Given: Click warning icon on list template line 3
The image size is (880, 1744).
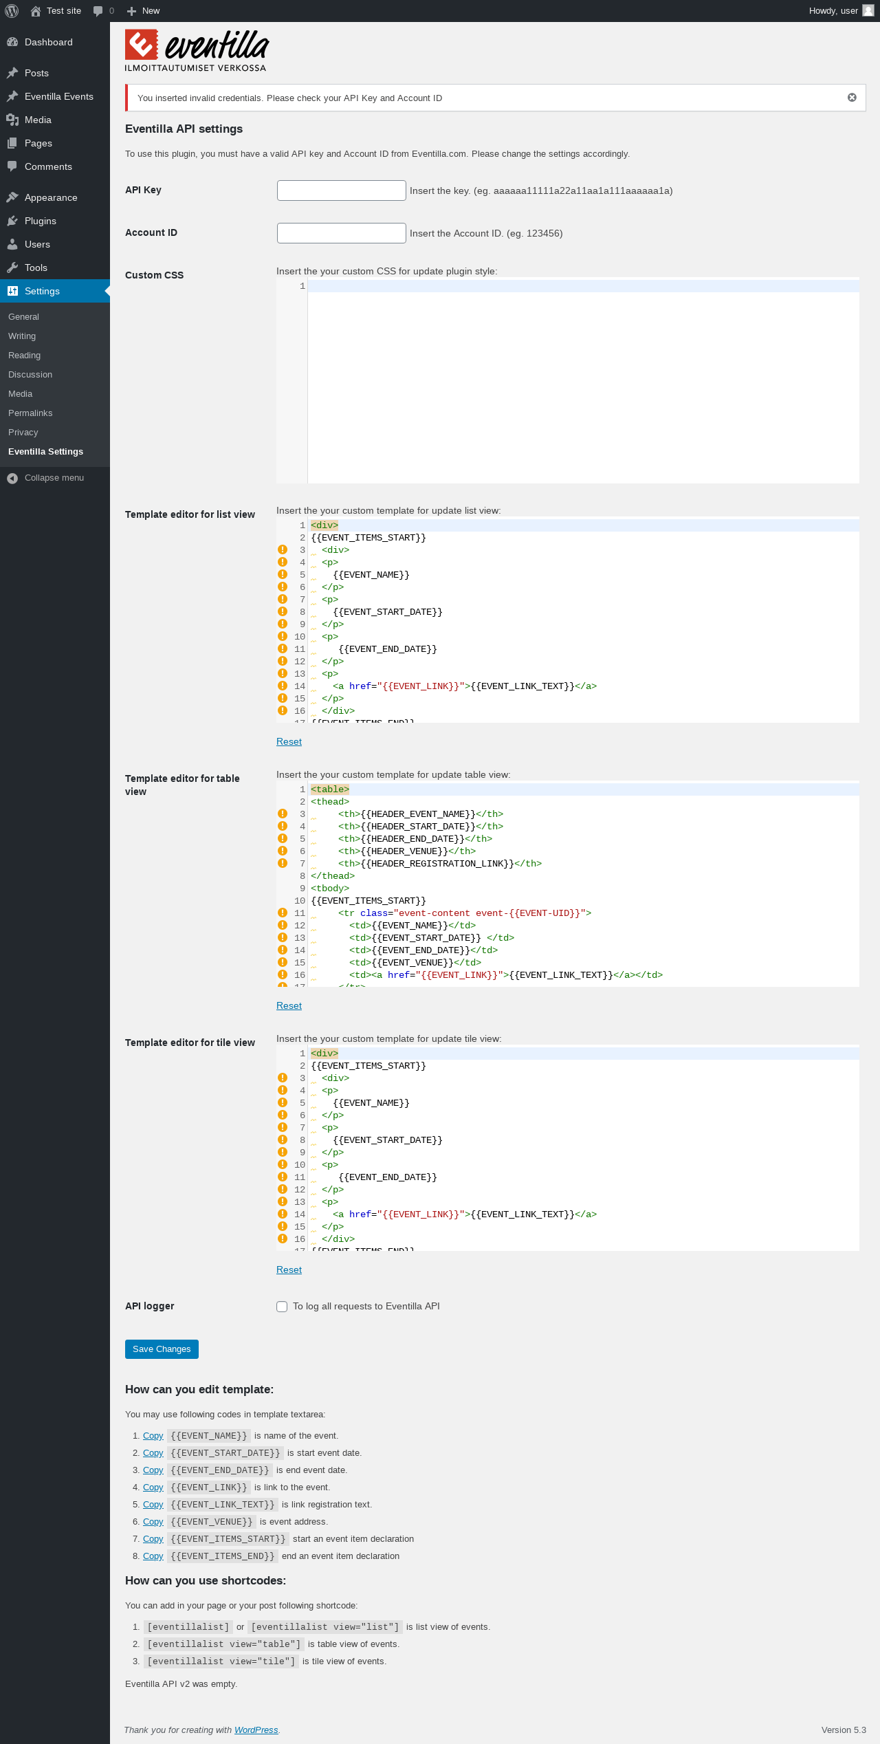Looking at the screenshot, I should click(x=283, y=549).
